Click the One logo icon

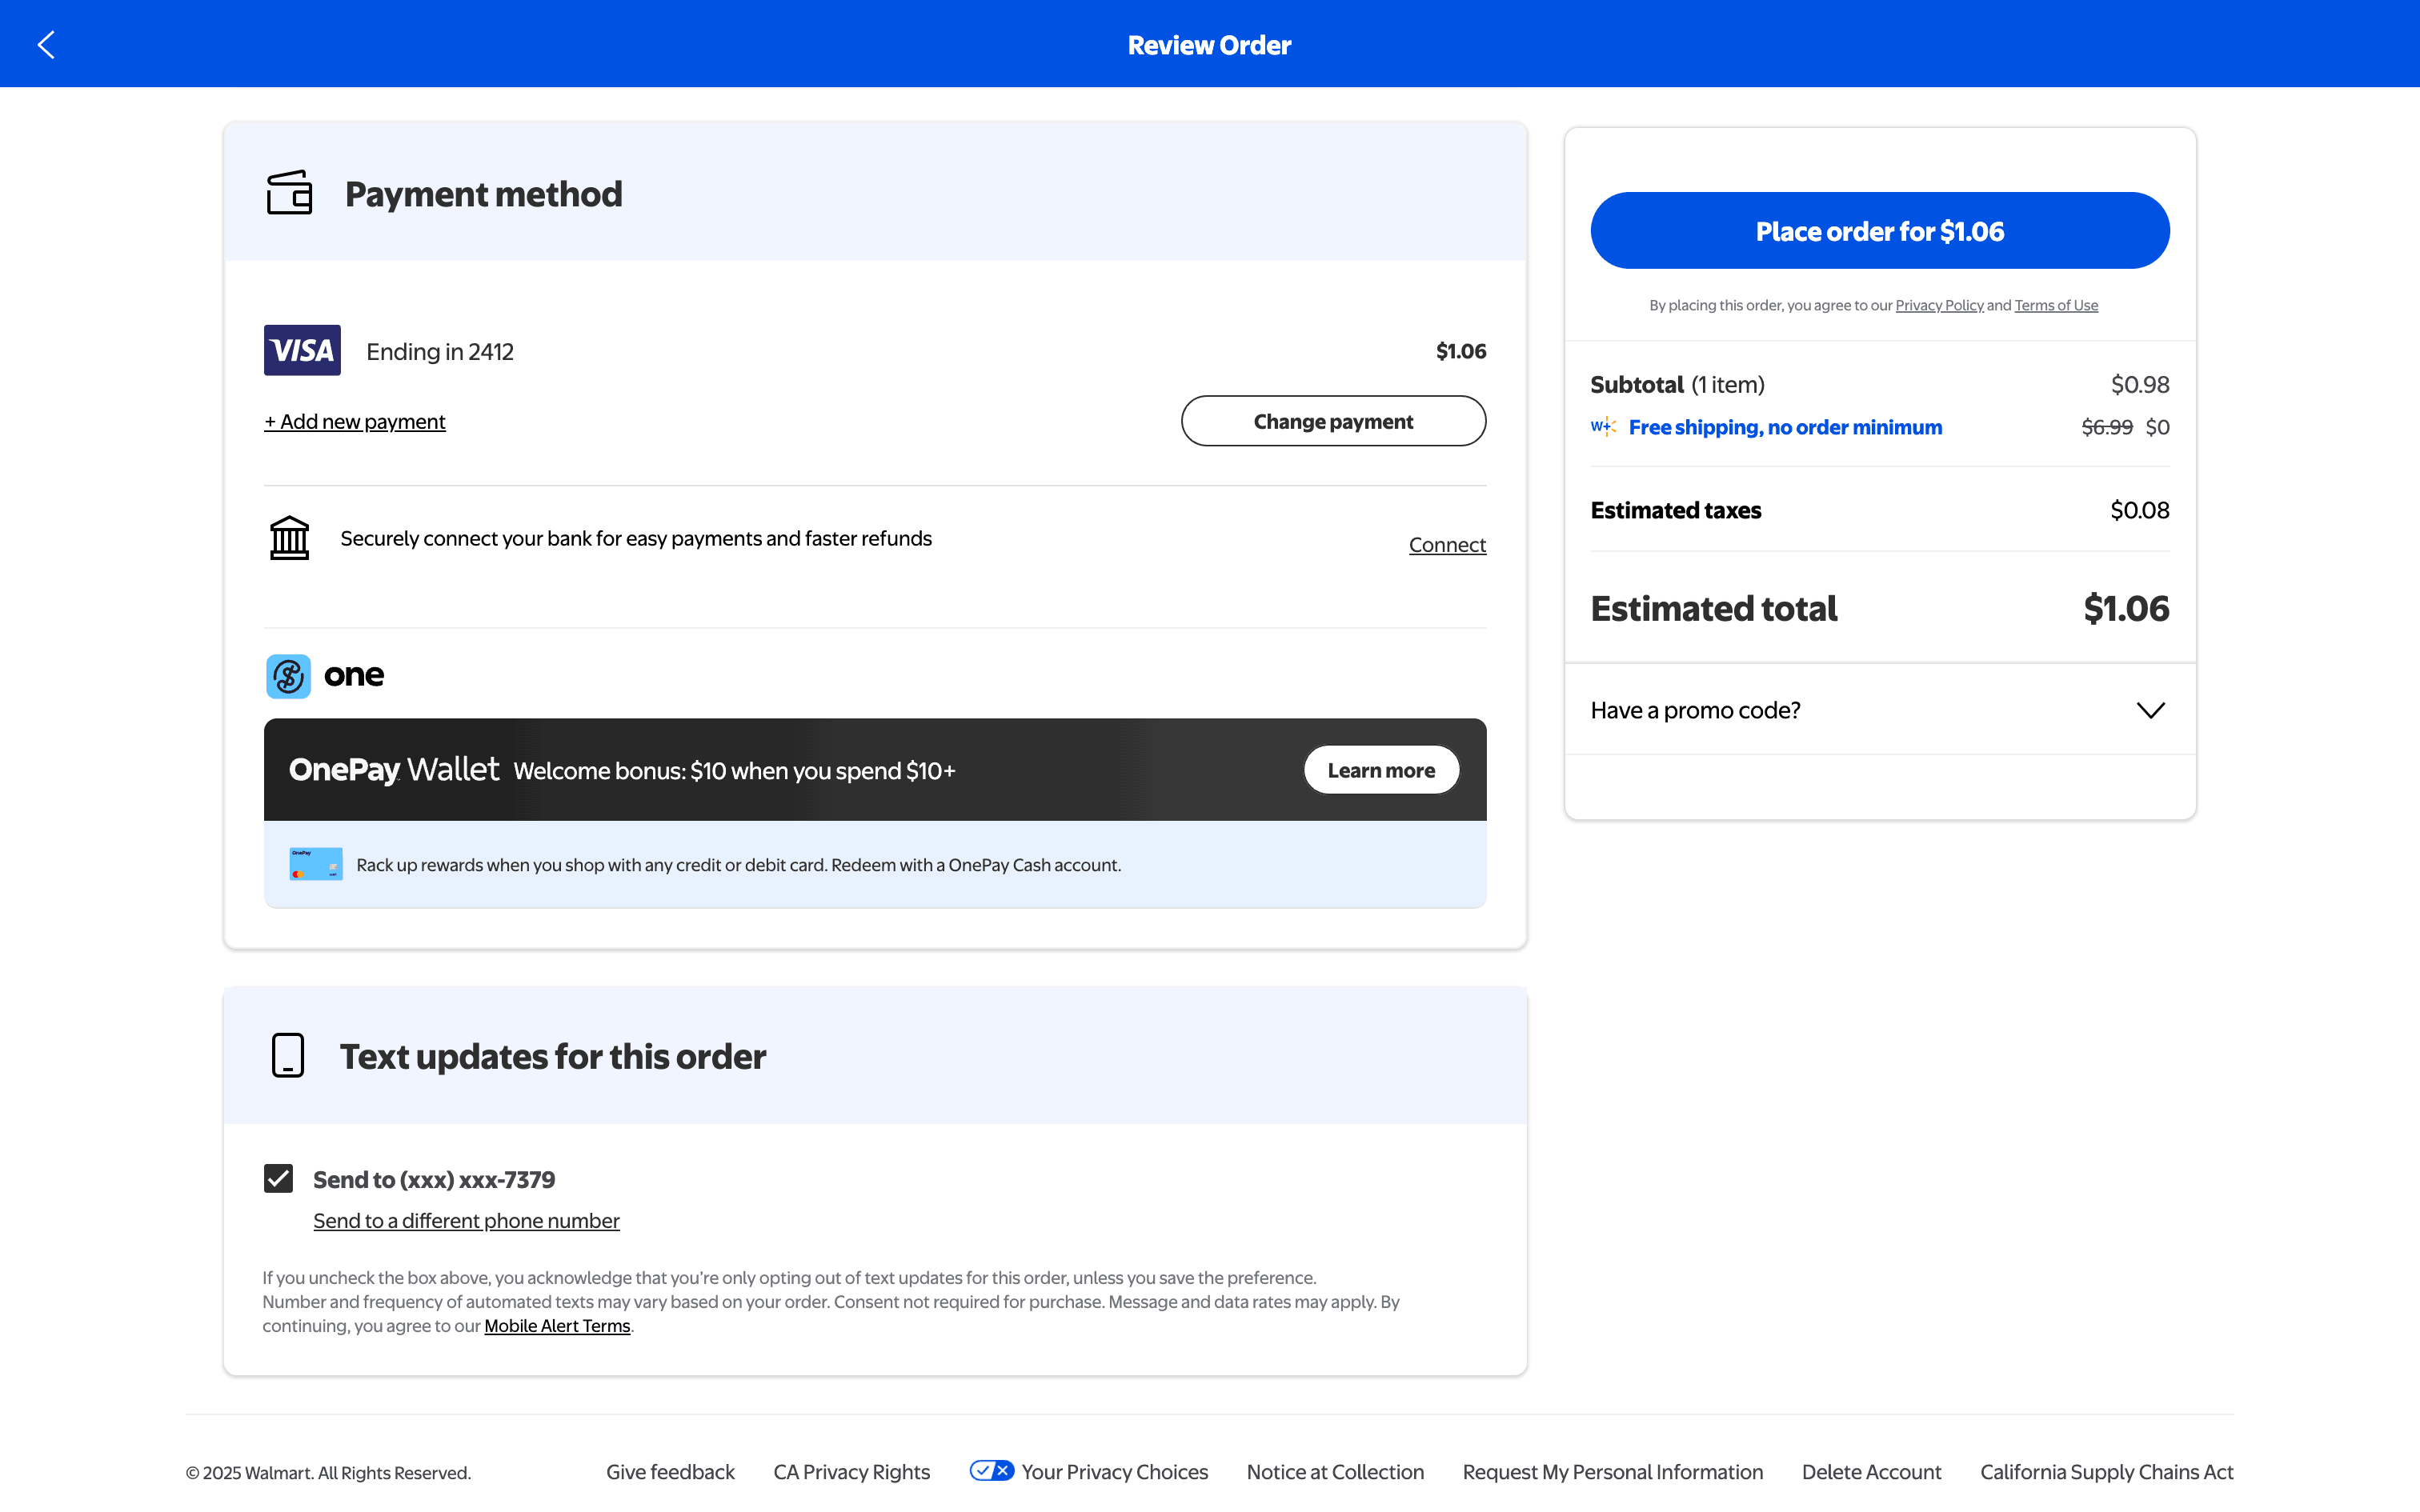[288, 676]
